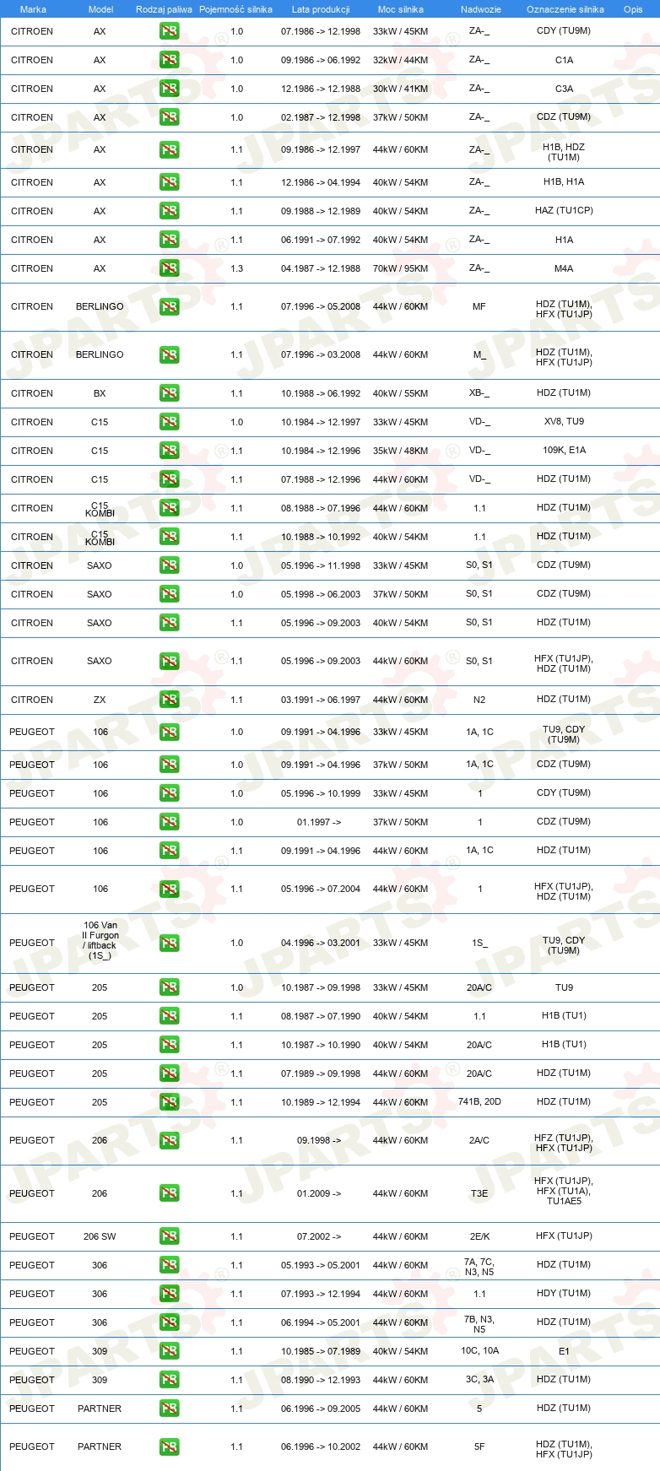This screenshot has height=1471, width=660.
Task: Click the fuel icon in the Peugeot 309 E1 row
Action: click(x=169, y=1351)
